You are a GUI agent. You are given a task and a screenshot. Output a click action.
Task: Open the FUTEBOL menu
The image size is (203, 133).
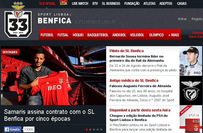point(47,35)
